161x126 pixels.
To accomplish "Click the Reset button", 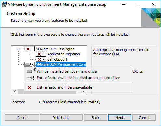I will pyautogui.click(x=22, y=118).
